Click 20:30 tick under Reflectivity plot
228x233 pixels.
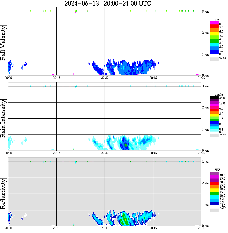[105, 228]
